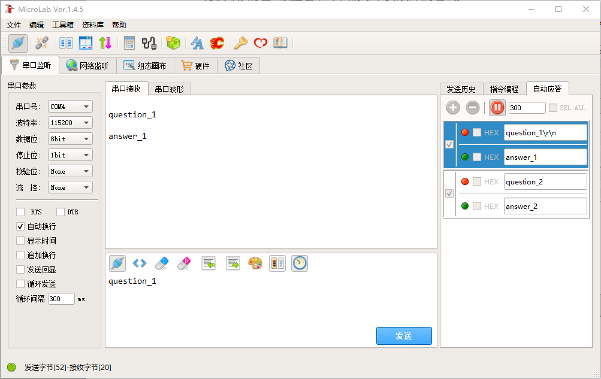
Task: Switch to the 硬件 tab
Action: click(x=195, y=65)
